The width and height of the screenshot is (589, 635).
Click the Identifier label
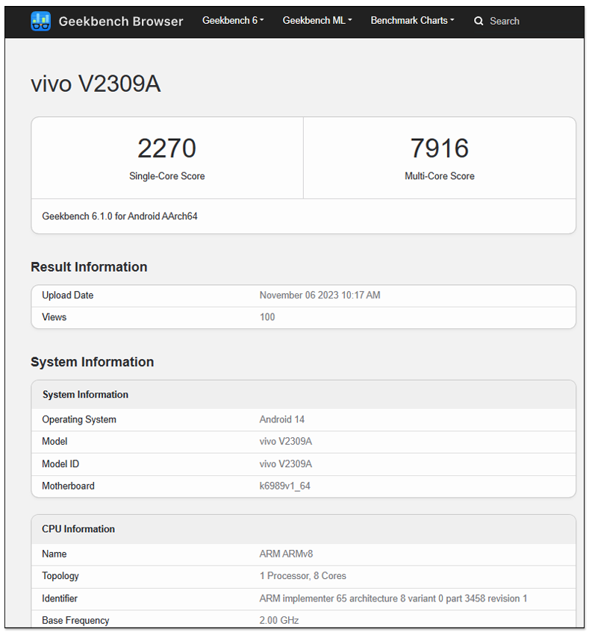click(60, 598)
